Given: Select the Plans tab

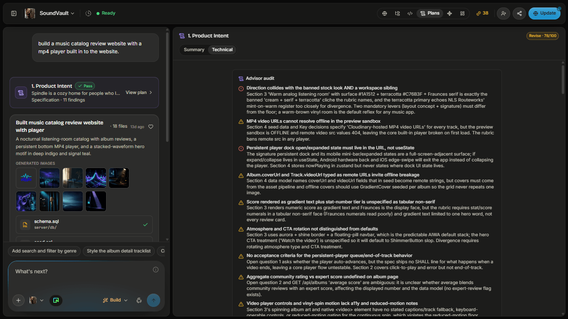Looking at the screenshot, I should (x=430, y=13).
